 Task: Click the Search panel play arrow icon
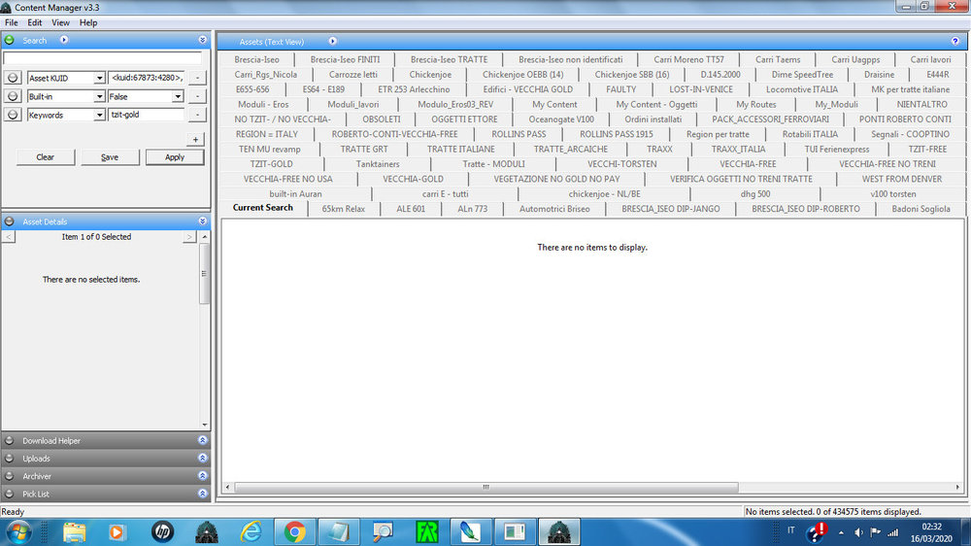pyautogui.click(x=64, y=40)
